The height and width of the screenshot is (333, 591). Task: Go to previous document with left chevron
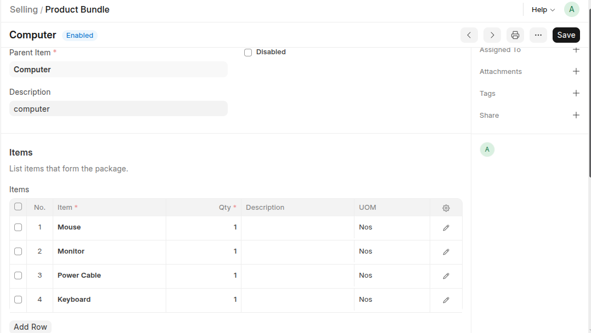pyautogui.click(x=469, y=35)
